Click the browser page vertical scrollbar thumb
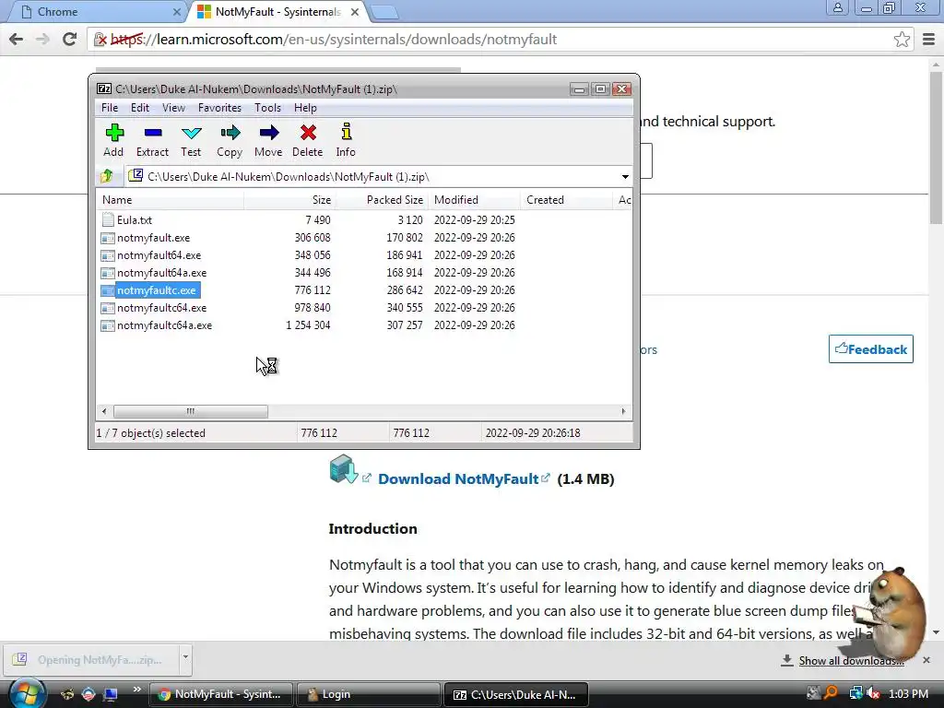The width and height of the screenshot is (944, 708). 936,147
